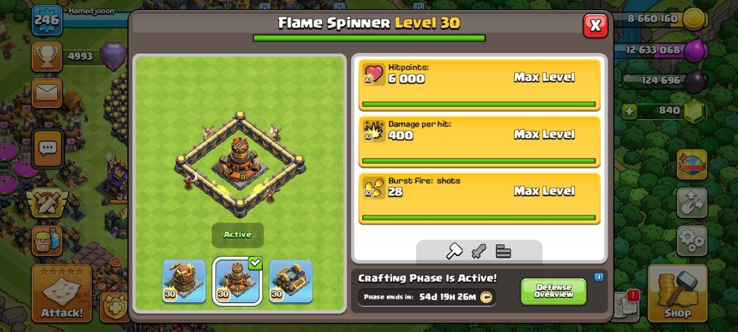Choose the third crafted defense thumbnail

(291, 281)
